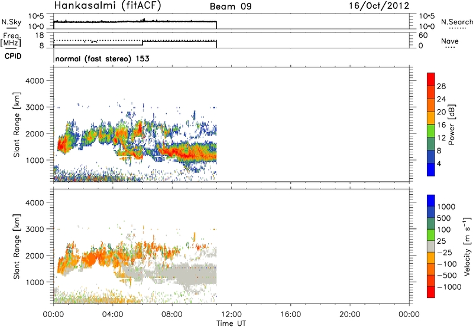Select the -500 label on Velocity colorbar
Screen dimensions: 473x327
click(x=447, y=276)
